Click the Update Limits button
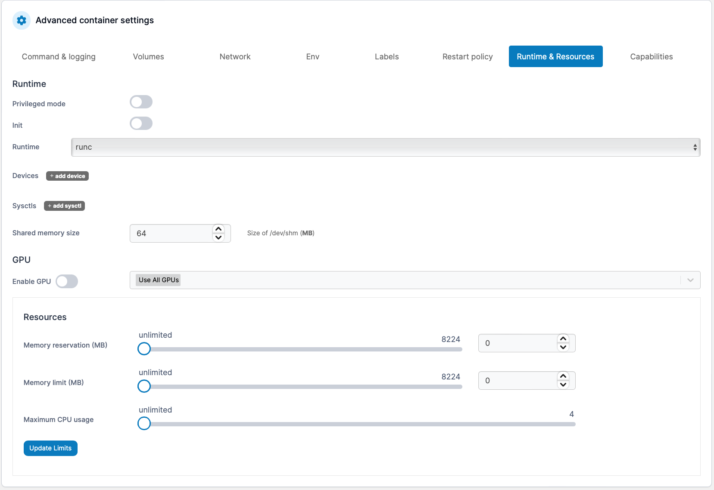Viewport: 714px width, 490px height. (x=50, y=448)
